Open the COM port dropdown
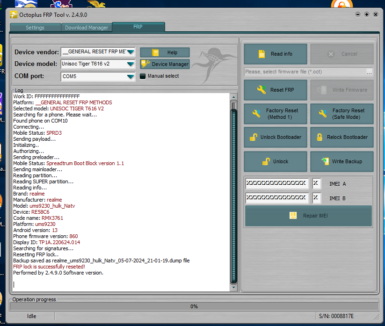 pos(131,76)
